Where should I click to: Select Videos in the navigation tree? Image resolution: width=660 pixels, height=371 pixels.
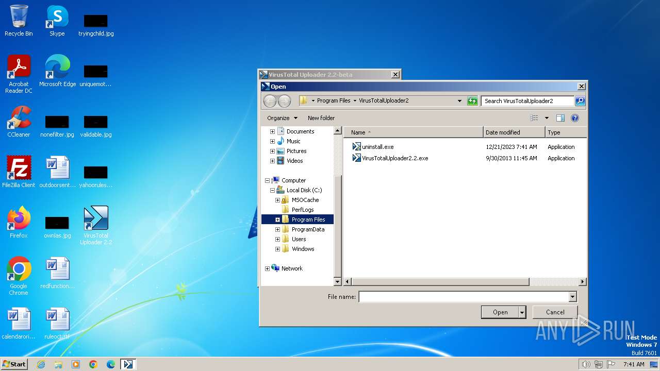(x=294, y=161)
